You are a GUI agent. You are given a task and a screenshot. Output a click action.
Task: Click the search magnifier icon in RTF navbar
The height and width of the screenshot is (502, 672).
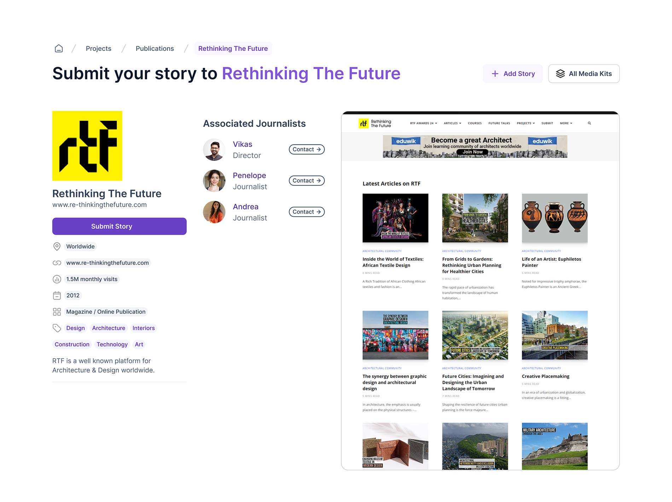(589, 123)
